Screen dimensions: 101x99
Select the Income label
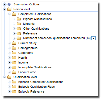pyautogui.click(x=23, y=62)
